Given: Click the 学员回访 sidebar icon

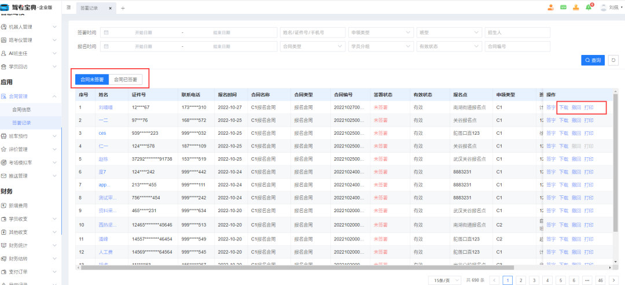Looking at the screenshot, I should tap(4, 66).
